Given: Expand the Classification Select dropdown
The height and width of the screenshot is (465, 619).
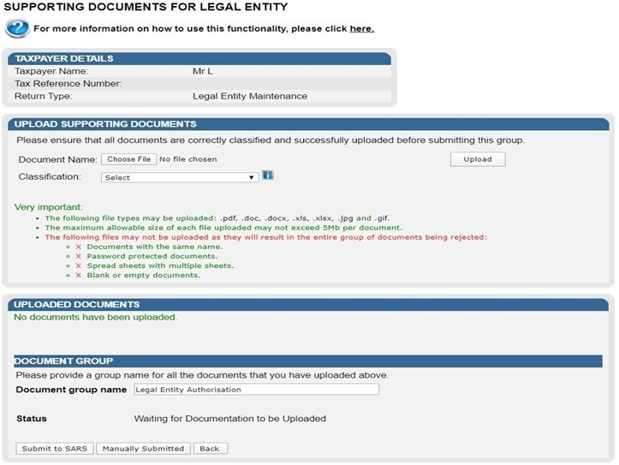Looking at the screenshot, I should click(180, 178).
